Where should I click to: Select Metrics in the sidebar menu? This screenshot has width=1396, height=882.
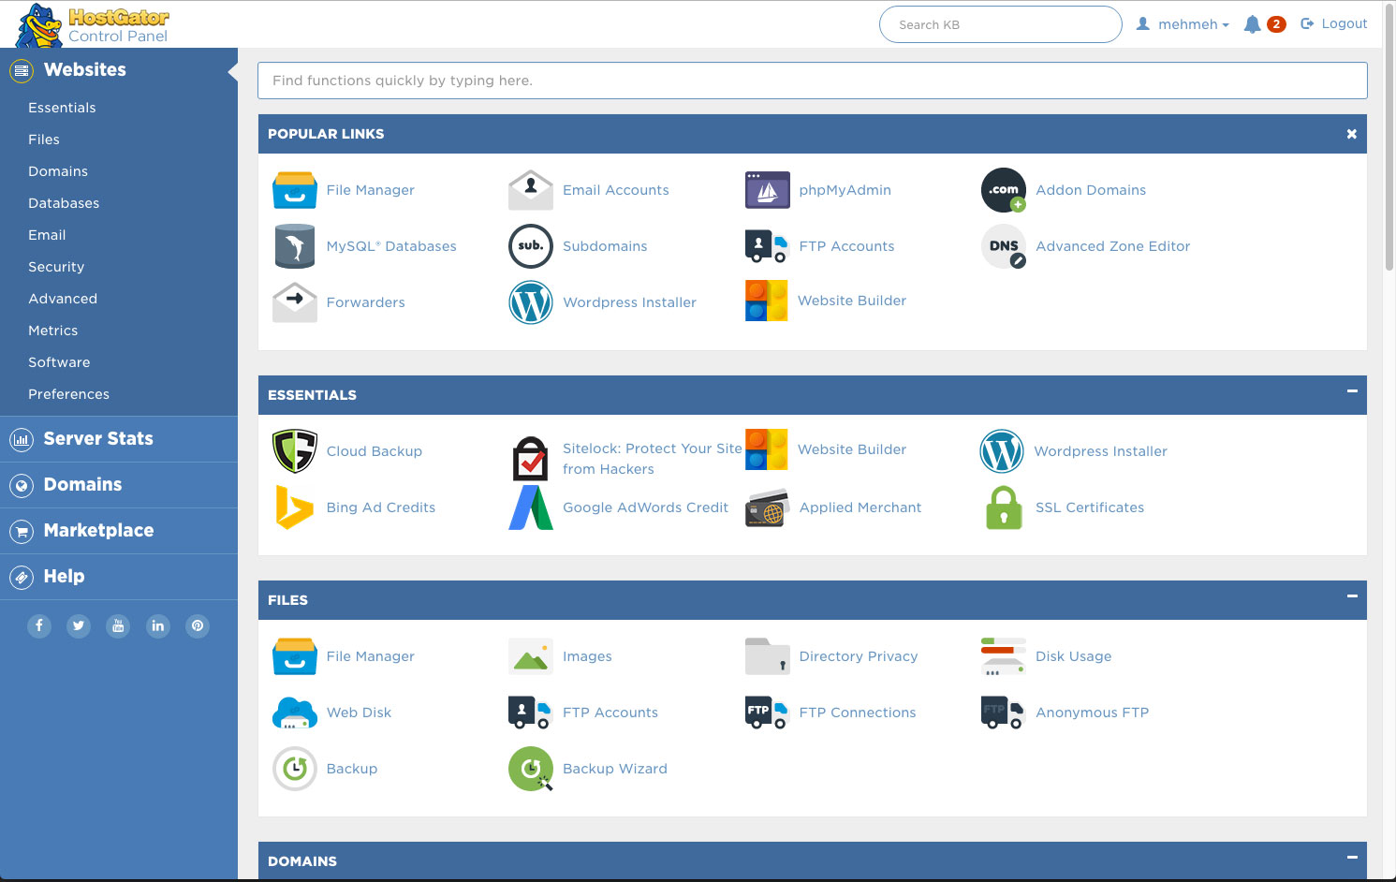(53, 331)
